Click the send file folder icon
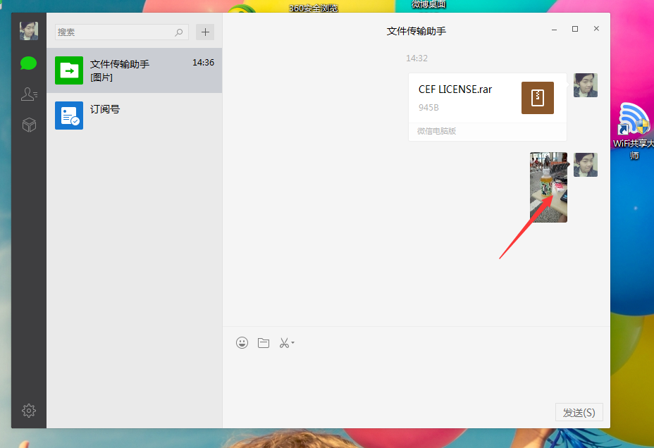Image resolution: width=654 pixels, height=448 pixels. (264, 342)
